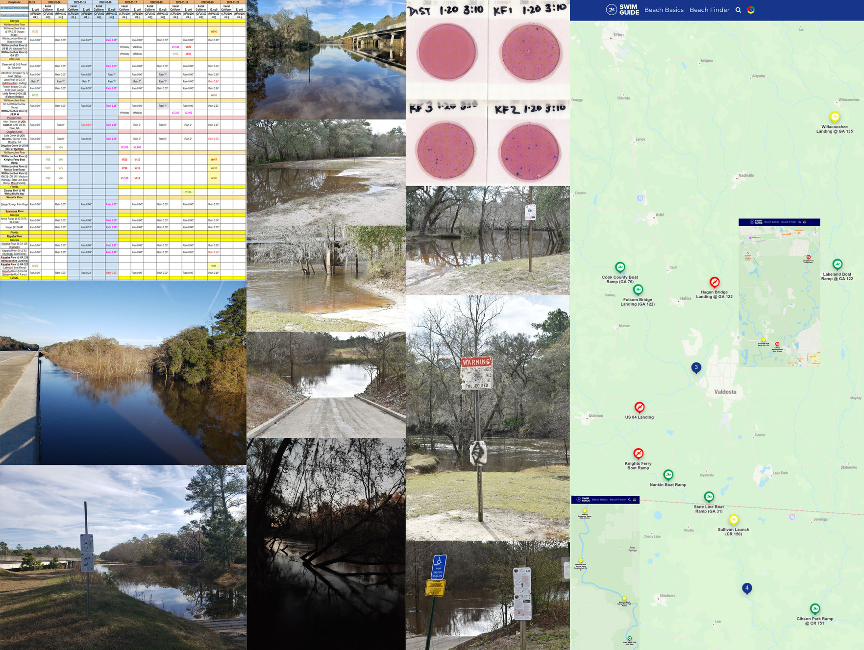
Task: Select the Hagan Bridge Landing red marker
Action: click(x=715, y=282)
